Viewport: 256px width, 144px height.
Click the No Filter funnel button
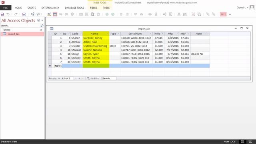click(93, 78)
